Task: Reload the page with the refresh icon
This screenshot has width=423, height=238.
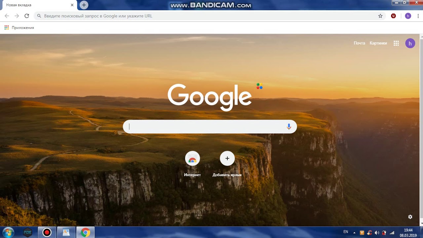Action: 27,16
